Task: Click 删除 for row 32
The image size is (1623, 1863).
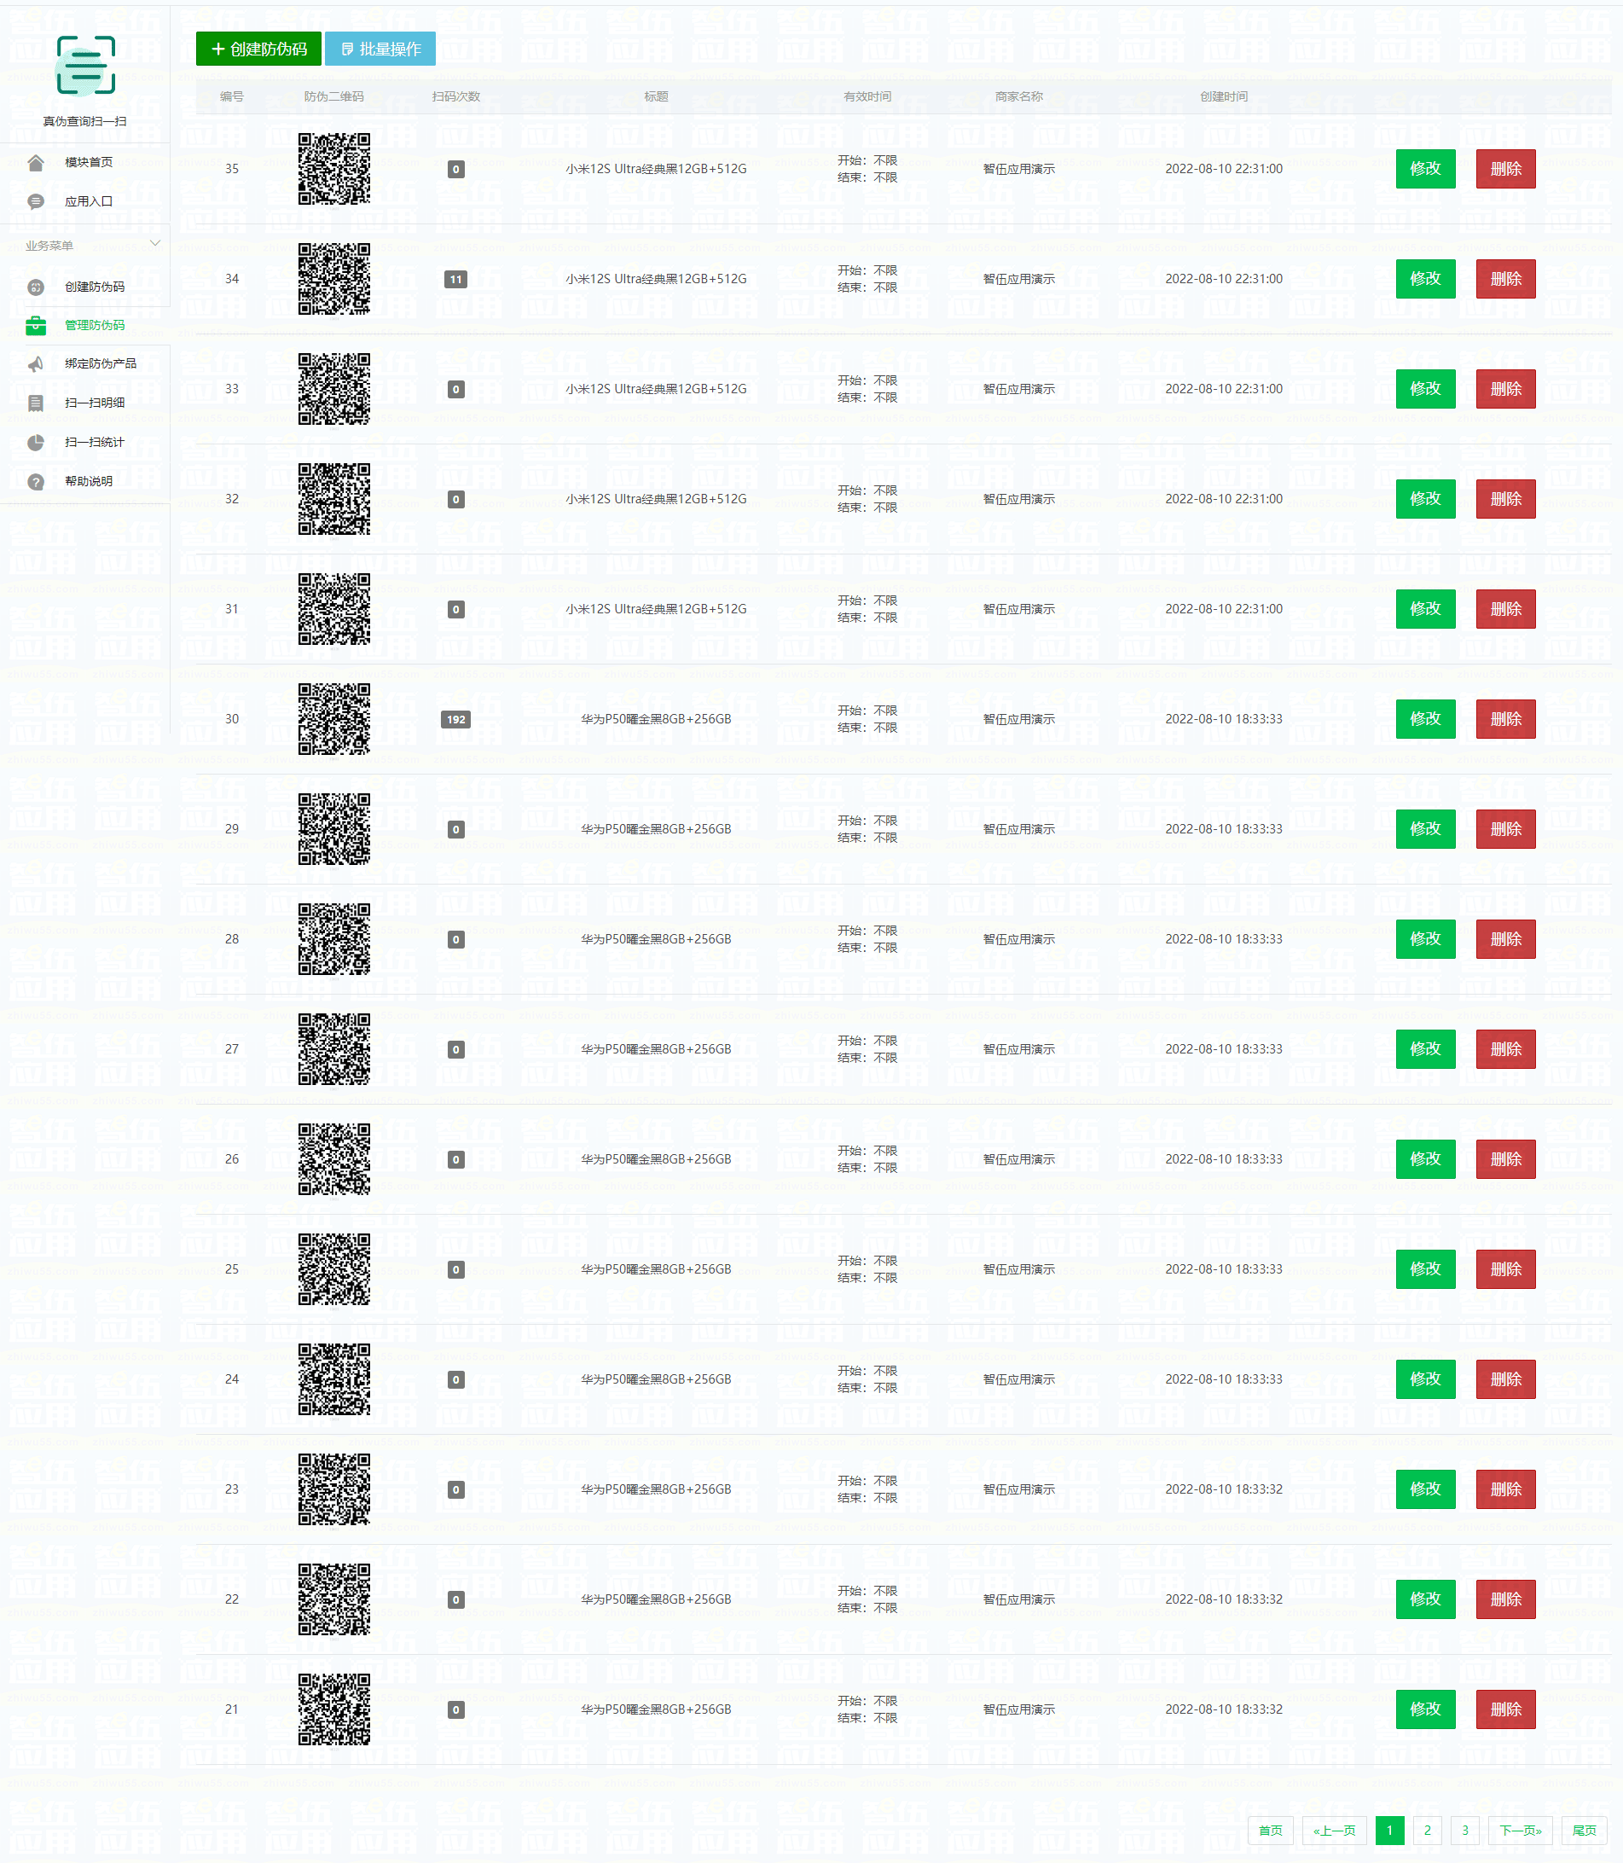Action: 1505,499
